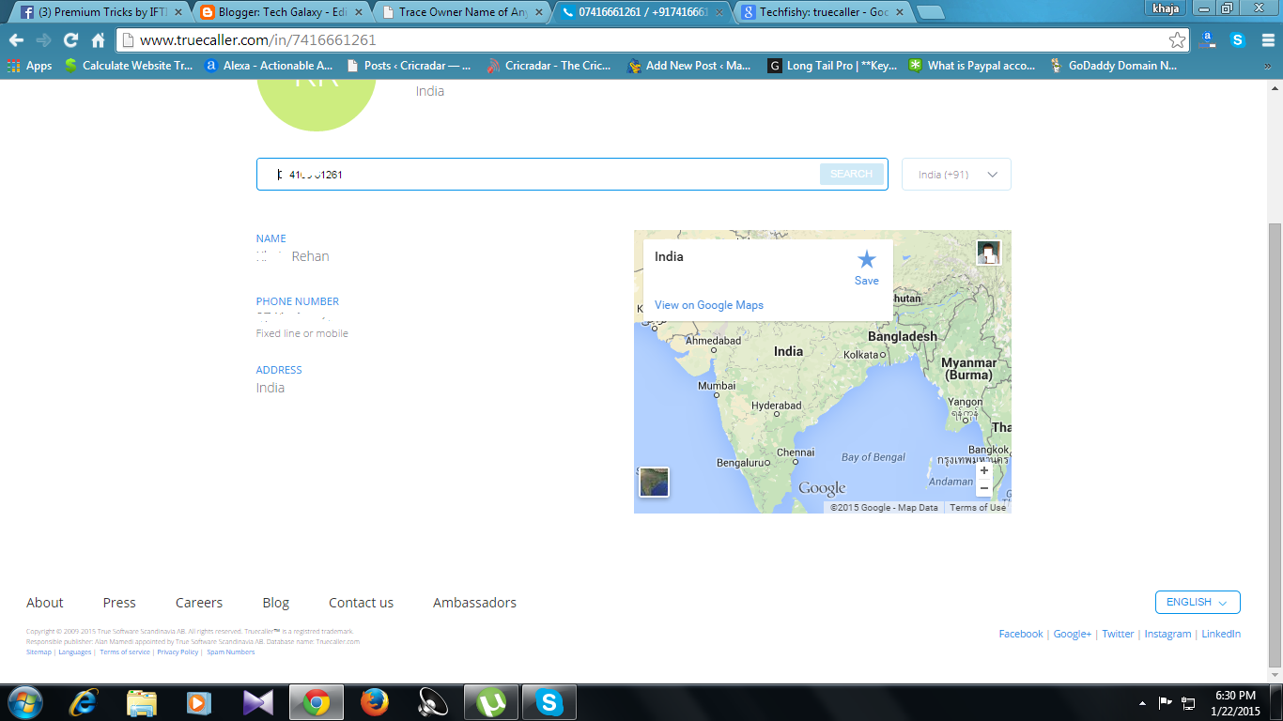Visit the LinkedIn social link
The width and height of the screenshot is (1283, 721).
click(x=1221, y=634)
